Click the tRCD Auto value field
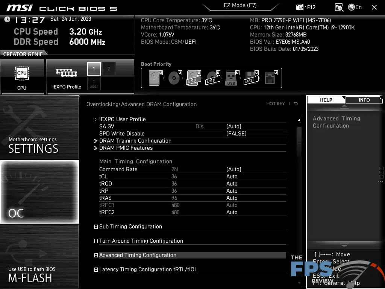This screenshot has width=385, height=289. pos(232,184)
